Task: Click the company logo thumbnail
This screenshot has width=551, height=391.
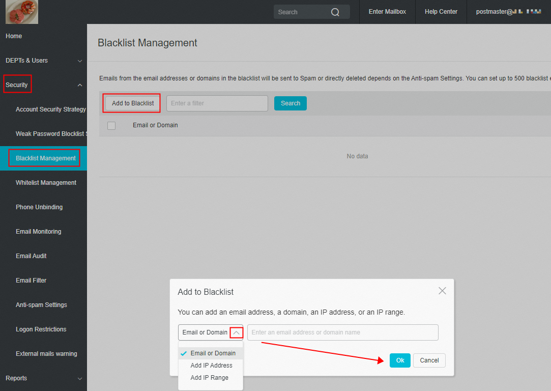Action: [22, 12]
